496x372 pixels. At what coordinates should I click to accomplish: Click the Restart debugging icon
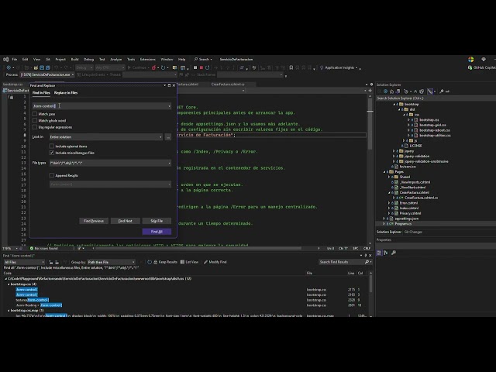[208, 67]
